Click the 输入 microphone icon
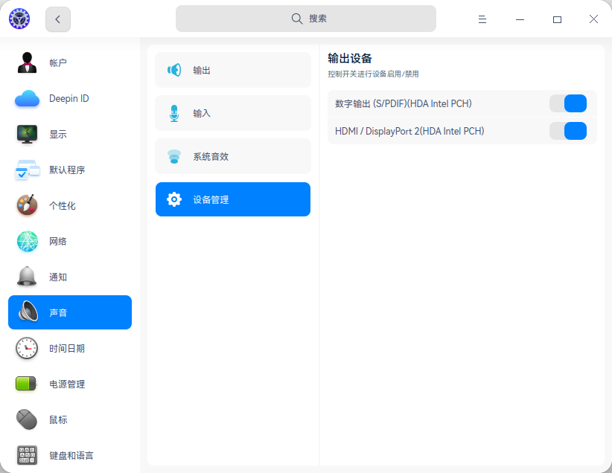 click(x=174, y=114)
